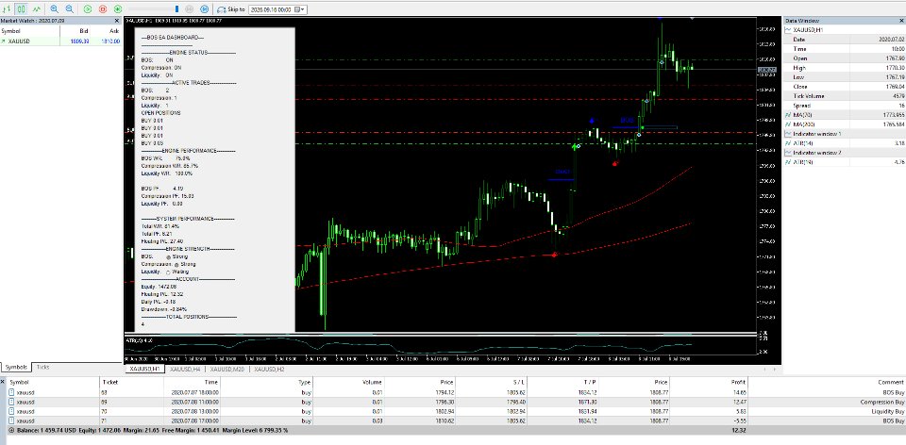The height and width of the screenshot is (445, 906).
Task: Open the XAUUSD,H4 chart tab
Action: pos(186,369)
